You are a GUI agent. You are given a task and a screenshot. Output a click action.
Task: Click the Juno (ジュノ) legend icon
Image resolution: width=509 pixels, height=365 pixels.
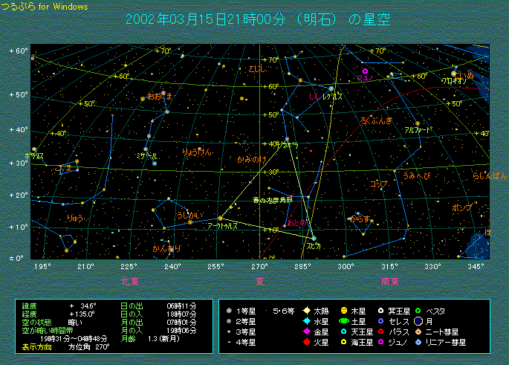coord(381,342)
